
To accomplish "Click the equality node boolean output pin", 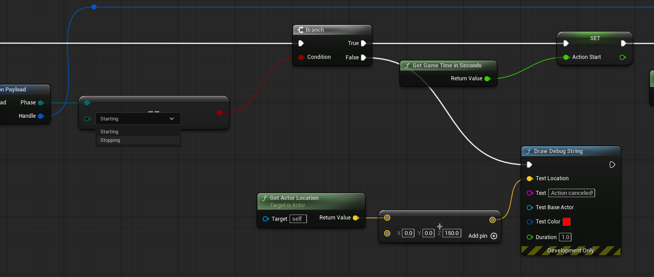I will coord(219,112).
